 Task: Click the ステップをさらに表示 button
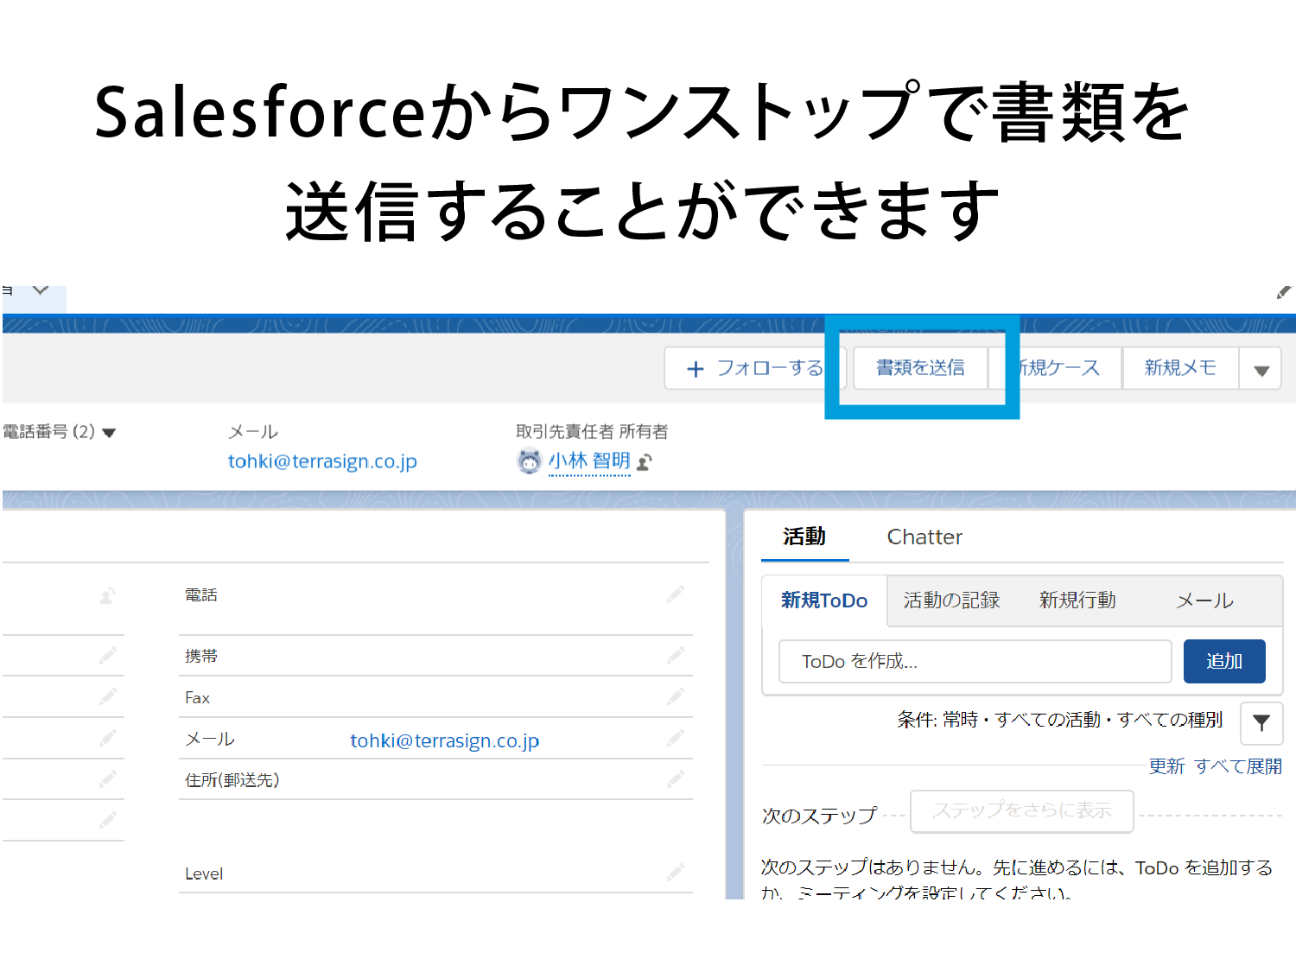click(x=1022, y=811)
